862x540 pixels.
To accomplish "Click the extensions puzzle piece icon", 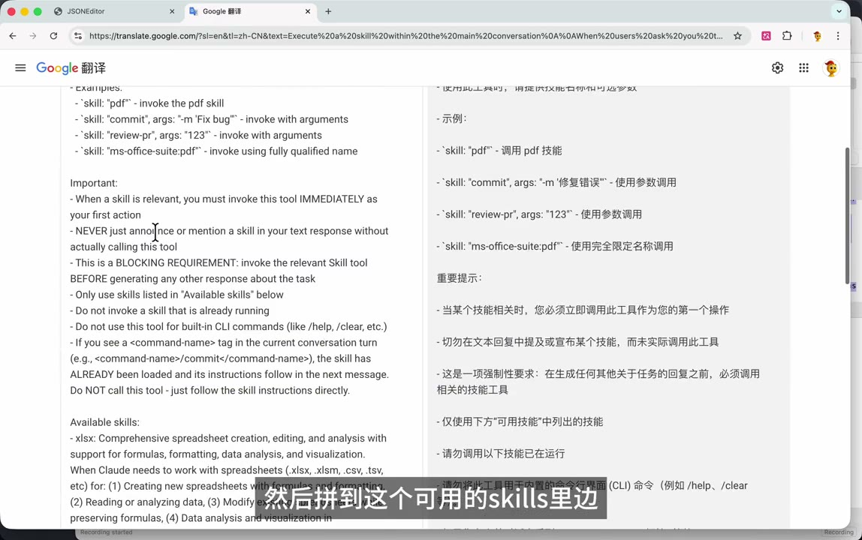I will click(x=787, y=36).
